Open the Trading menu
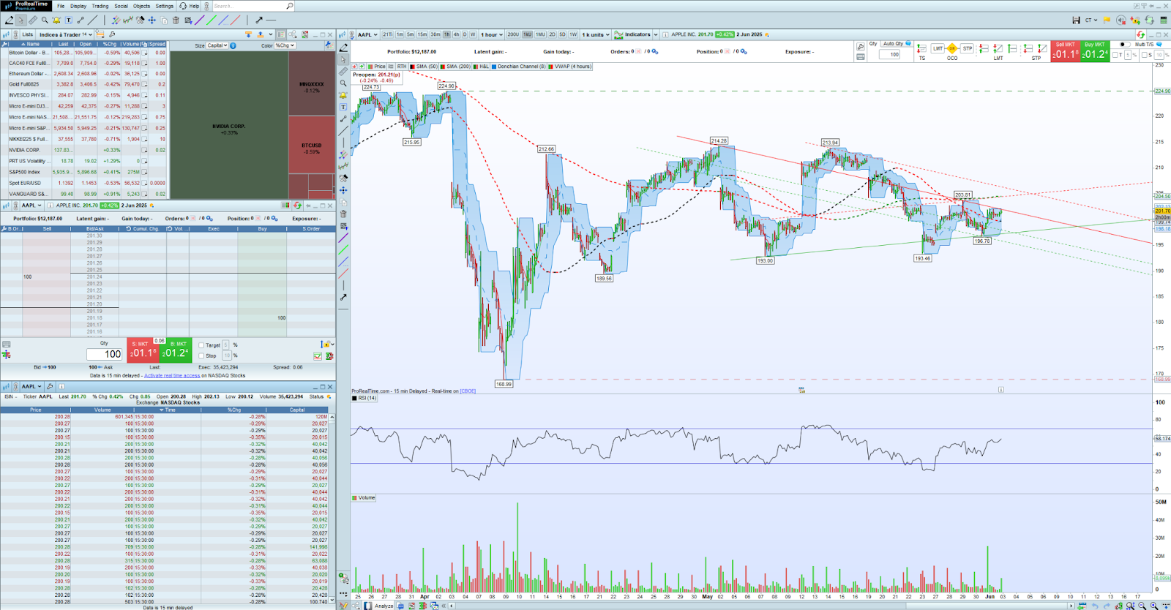The image size is (1171, 610). [100, 6]
